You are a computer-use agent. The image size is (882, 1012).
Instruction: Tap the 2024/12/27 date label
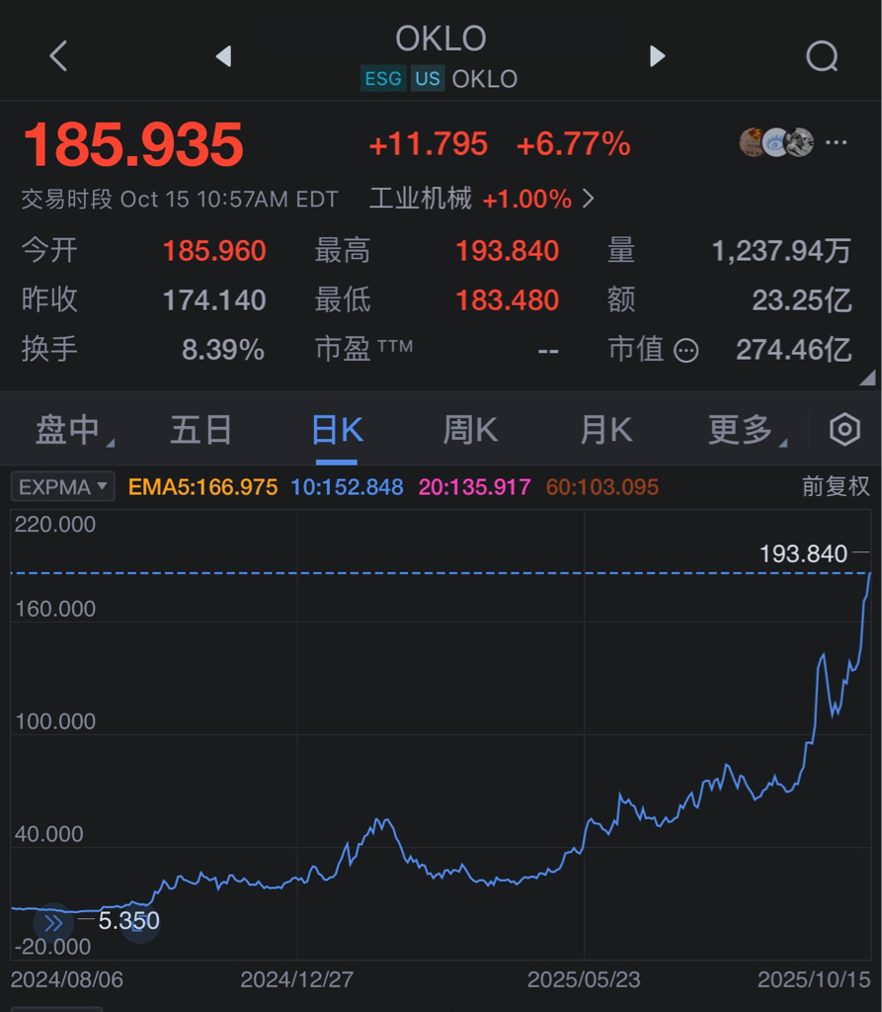(x=296, y=979)
